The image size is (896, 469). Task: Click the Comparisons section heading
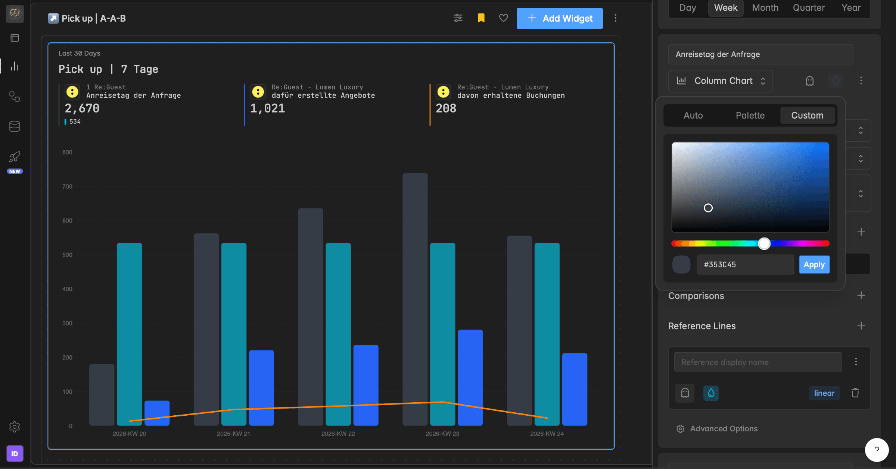(x=696, y=296)
